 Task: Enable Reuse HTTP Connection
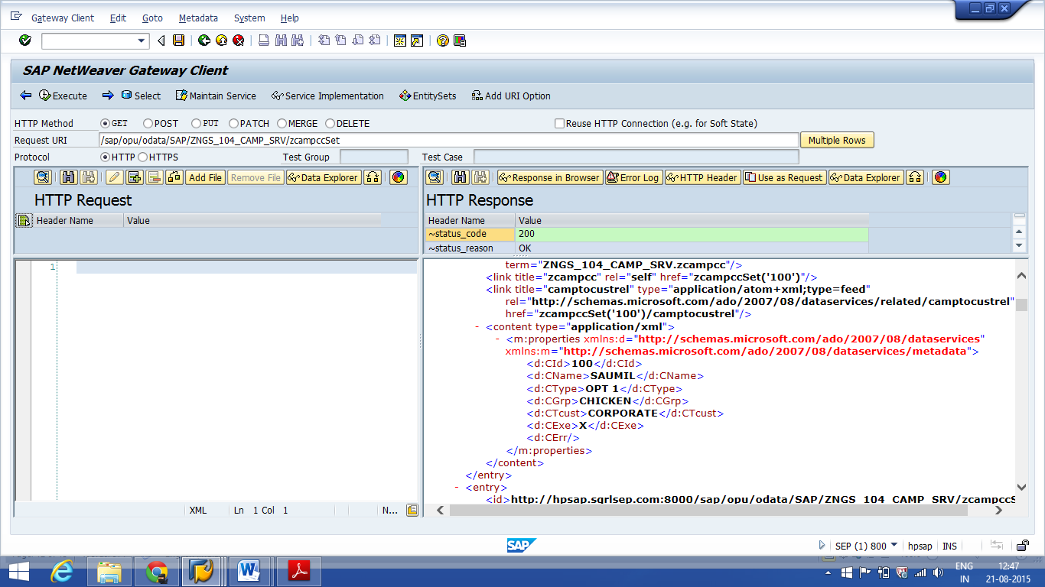pos(560,123)
